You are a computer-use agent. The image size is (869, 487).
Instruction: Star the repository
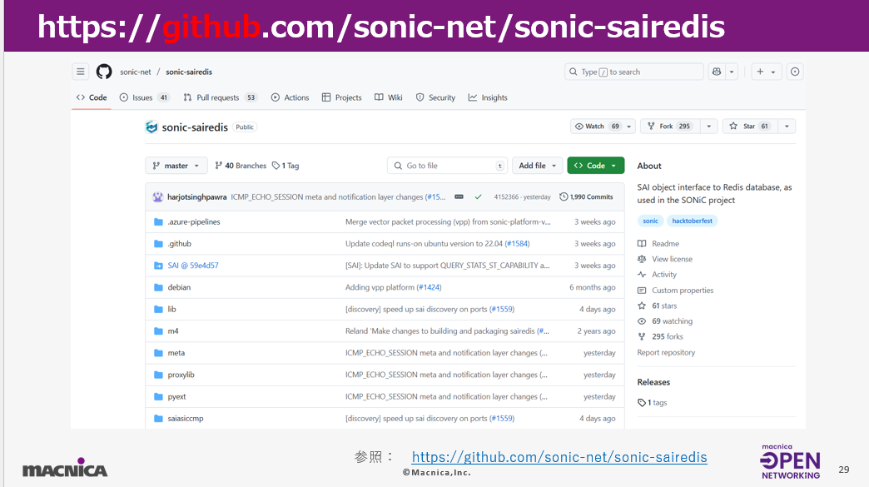click(x=750, y=127)
